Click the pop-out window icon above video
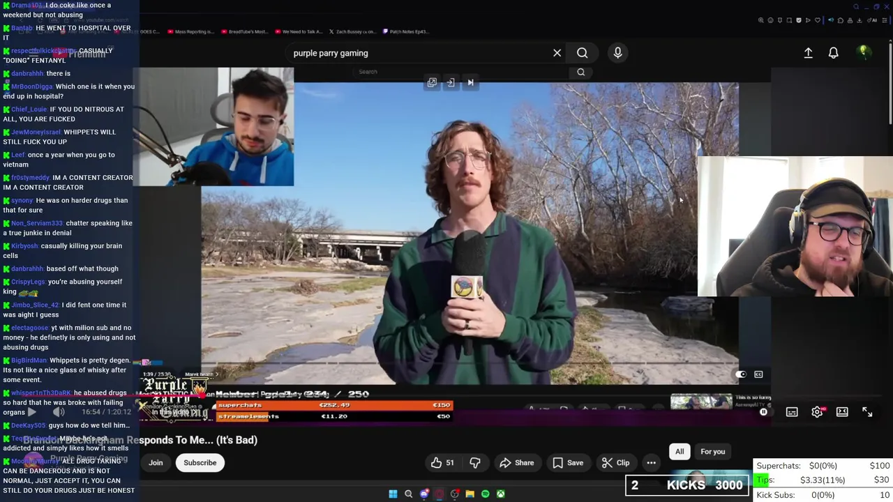The height and width of the screenshot is (502, 893). point(432,83)
